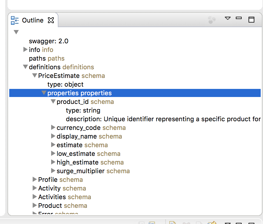Minimize the Outline panel
This screenshot has height=224, width=263.
[x=239, y=18]
